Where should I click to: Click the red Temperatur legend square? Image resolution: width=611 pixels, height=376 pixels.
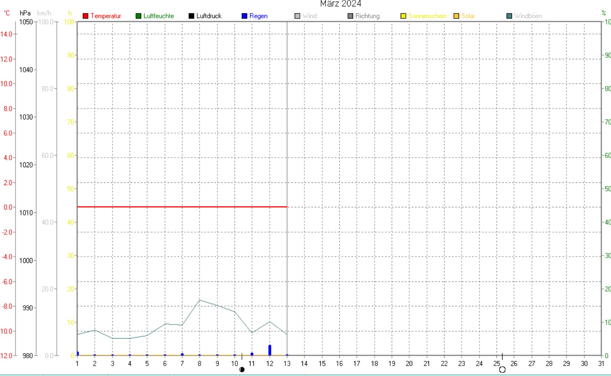coord(85,16)
